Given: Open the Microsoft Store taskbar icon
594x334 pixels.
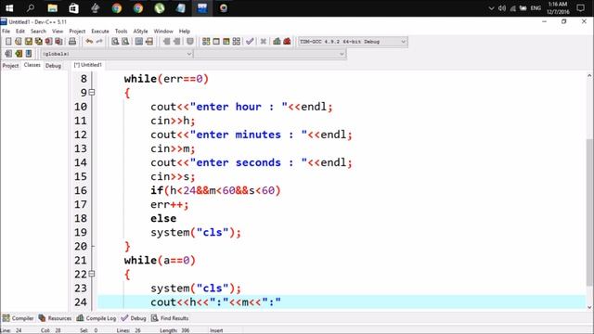Looking at the screenshot, I should pos(73,8).
